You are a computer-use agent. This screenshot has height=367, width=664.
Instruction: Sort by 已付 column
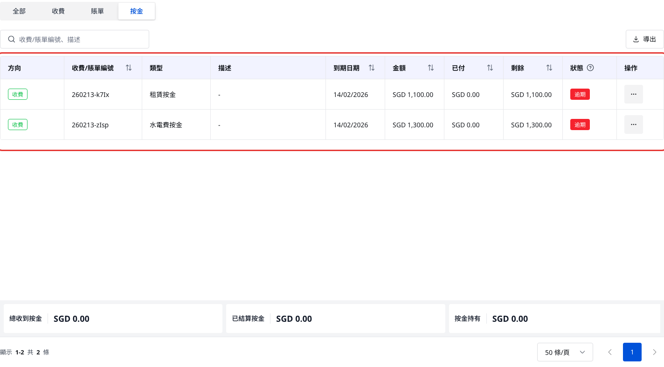490,68
